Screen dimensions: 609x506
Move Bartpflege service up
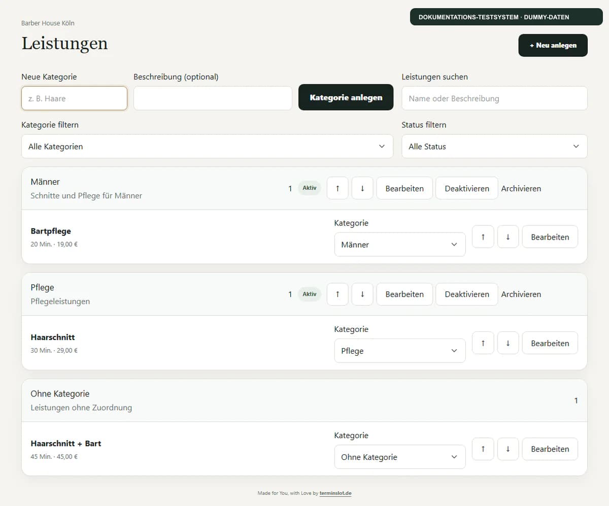tap(483, 237)
